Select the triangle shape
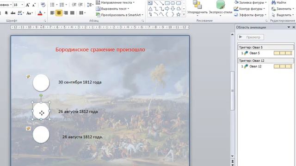The image size is (296, 166). click(150, 9)
